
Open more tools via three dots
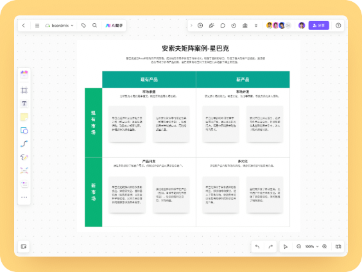pos(24,197)
